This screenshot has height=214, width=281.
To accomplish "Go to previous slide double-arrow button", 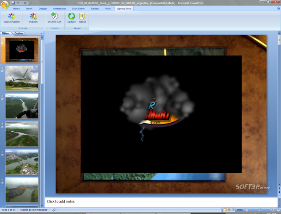I will point(279,189).
